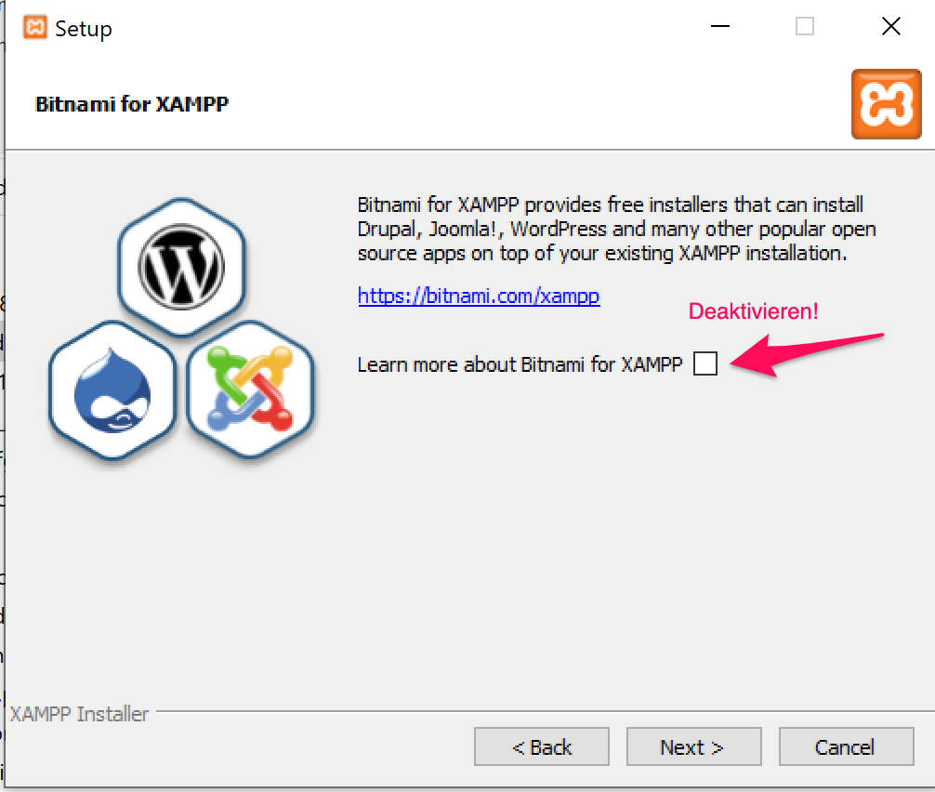Click the Bitnami description paragraph
Screen dimensions: 935x792
(x=616, y=229)
